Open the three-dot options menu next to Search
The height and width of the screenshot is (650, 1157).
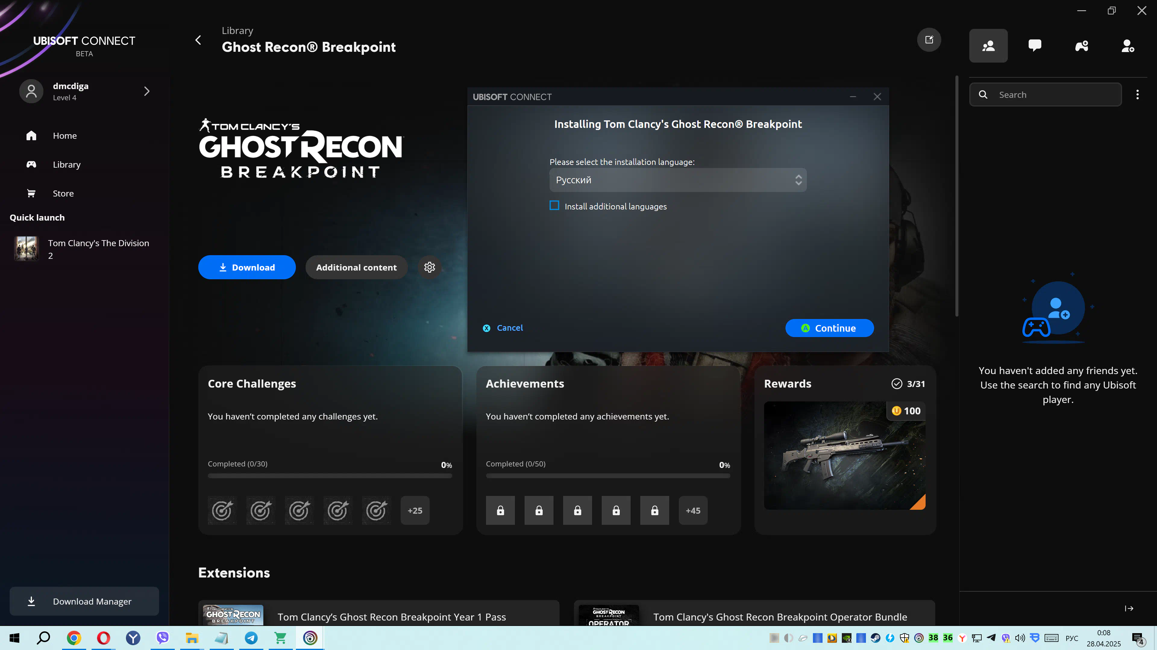coord(1137,95)
